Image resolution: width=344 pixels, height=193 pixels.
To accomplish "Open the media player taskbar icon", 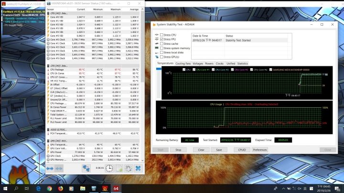I will [x=71, y=188].
